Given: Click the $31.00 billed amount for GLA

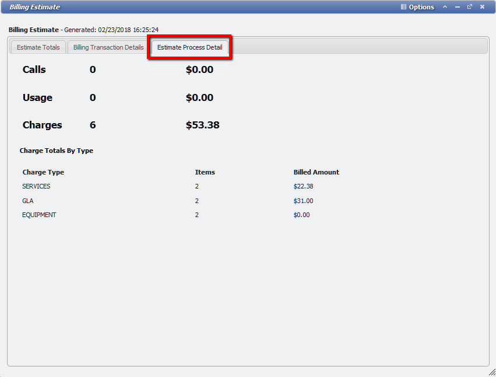Looking at the screenshot, I should 302,200.
